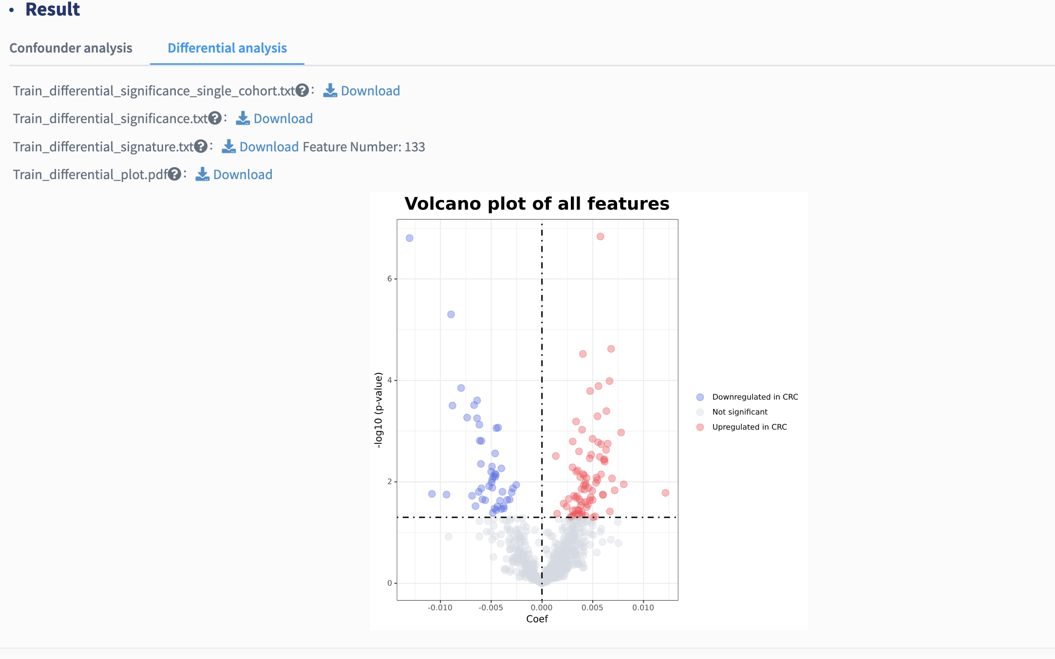The height and width of the screenshot is (659, 1055).
Task: Click Train_differential_plot.pdf file name
Action: point(90,174)
